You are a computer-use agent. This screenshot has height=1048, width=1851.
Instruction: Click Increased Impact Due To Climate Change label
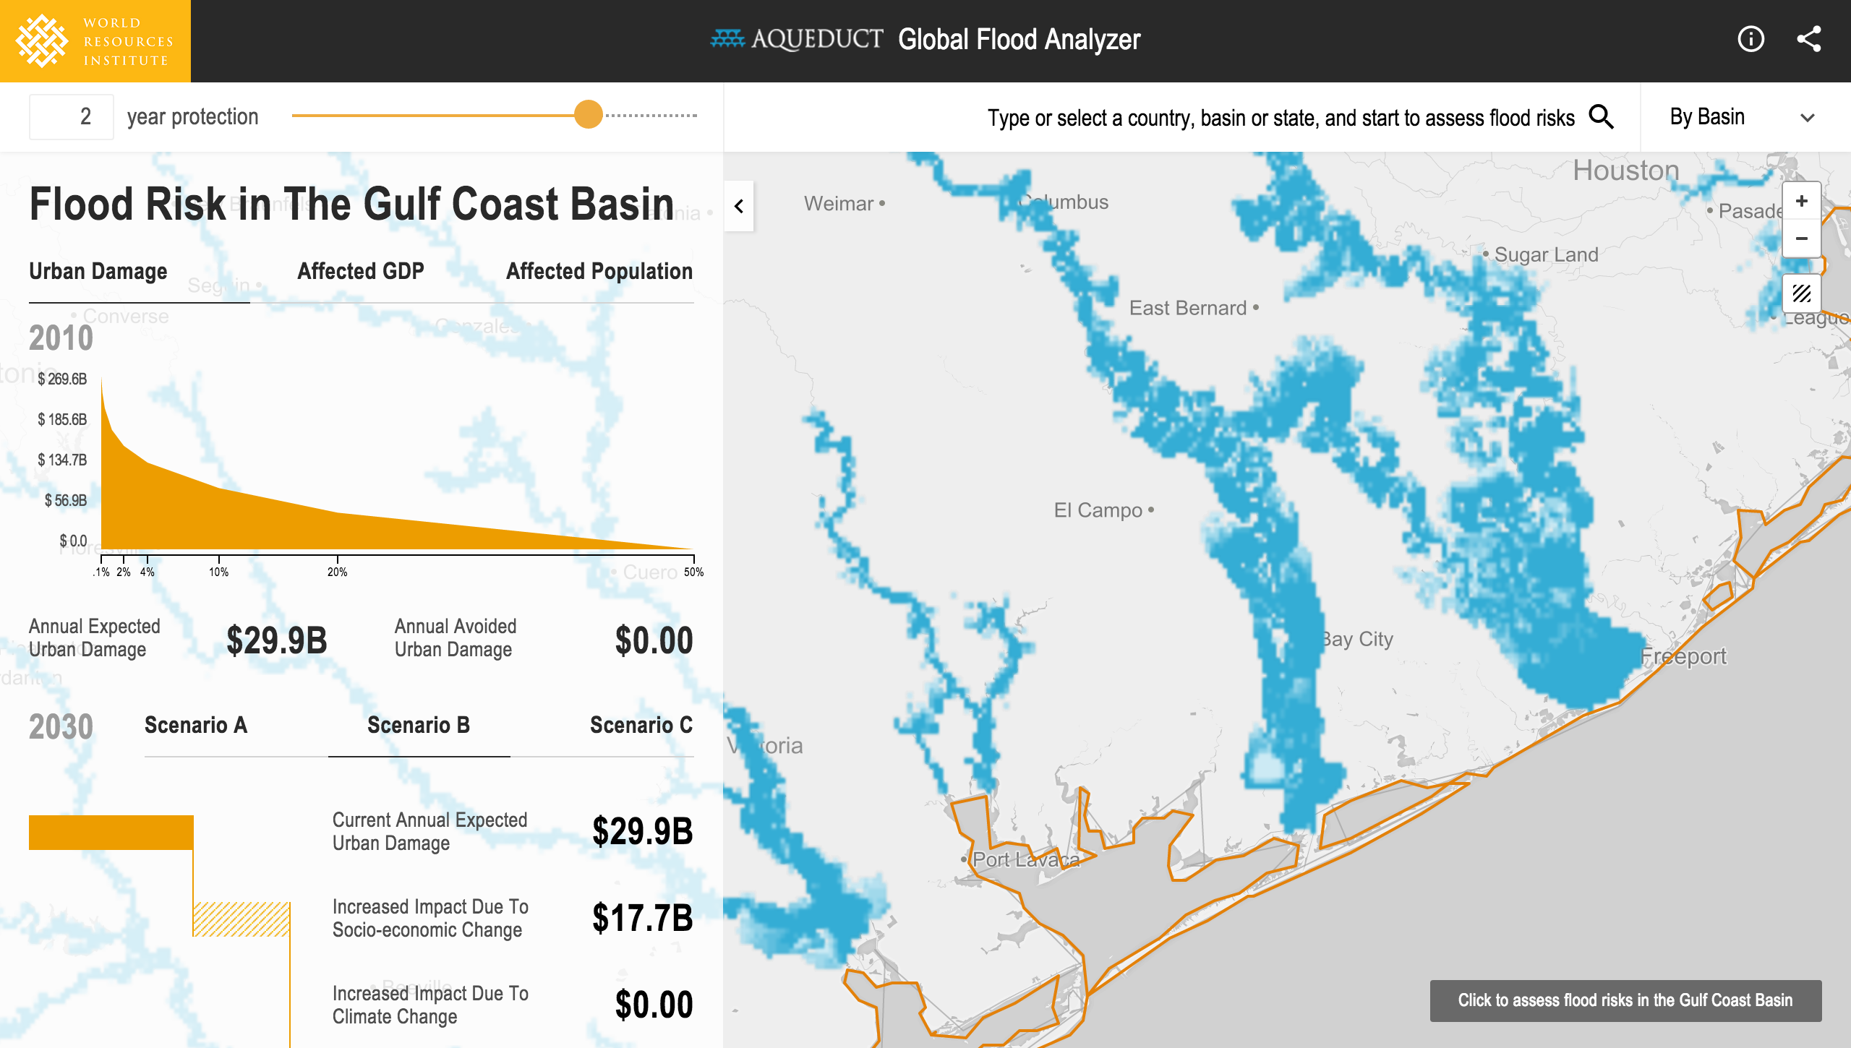pos(431,1005)
